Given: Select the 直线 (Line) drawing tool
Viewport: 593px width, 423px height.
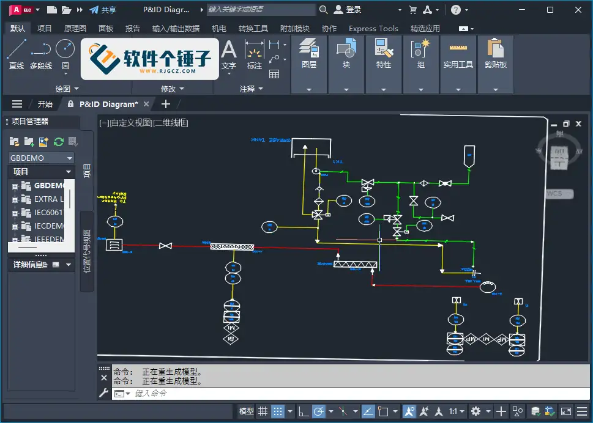Looking at the screenshot, I should tap(17, 52).
